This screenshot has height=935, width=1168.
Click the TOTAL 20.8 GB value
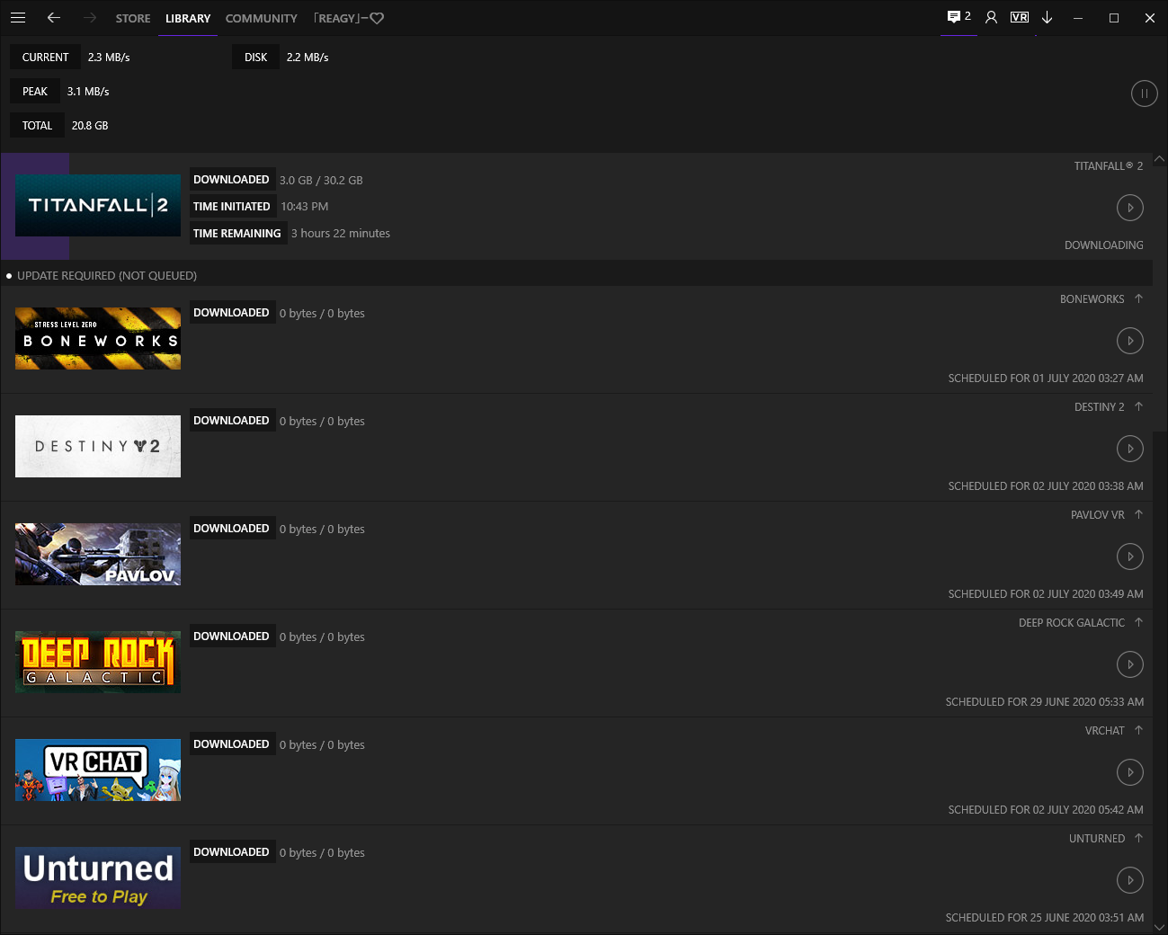coord(90,126)
